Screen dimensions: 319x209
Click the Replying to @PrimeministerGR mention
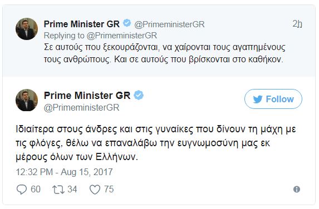122,36
